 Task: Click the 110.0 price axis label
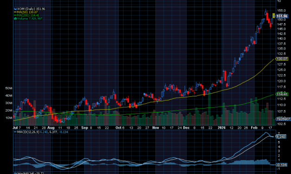(x=281, y=105)
